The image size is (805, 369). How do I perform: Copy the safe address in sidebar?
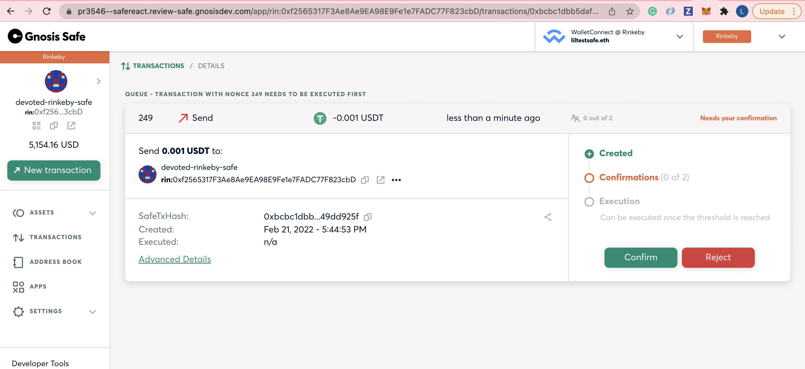(x=54, y=126)
